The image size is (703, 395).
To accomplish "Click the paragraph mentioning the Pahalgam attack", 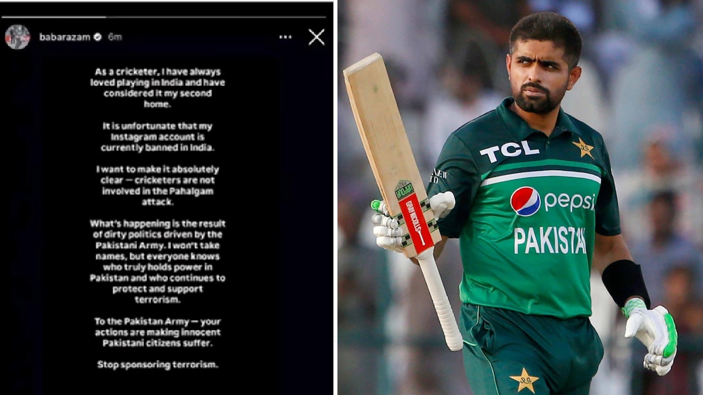I will click(x=158, y=186).
